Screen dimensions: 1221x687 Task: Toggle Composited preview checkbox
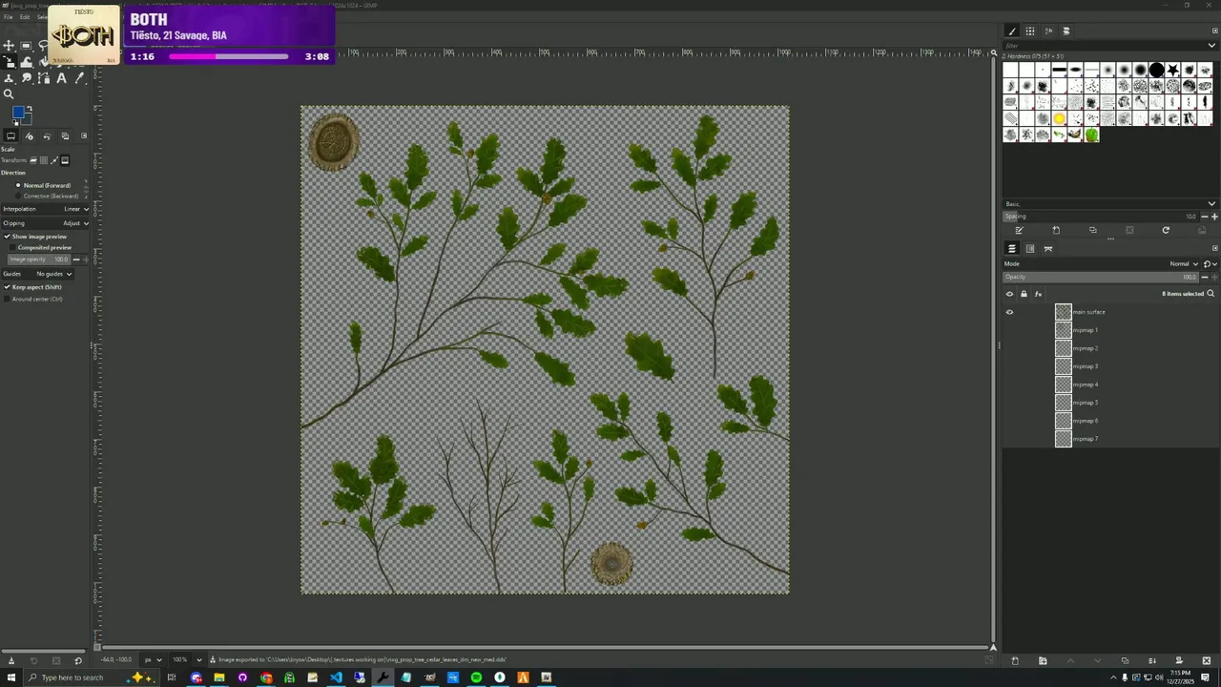click(x=12, y=247)
